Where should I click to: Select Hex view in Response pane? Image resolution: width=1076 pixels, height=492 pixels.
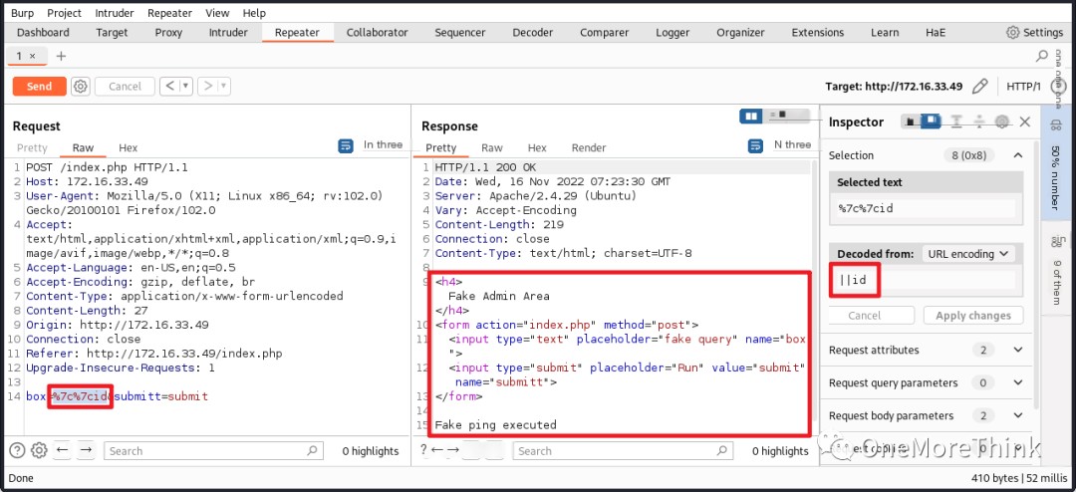(537, 147)
